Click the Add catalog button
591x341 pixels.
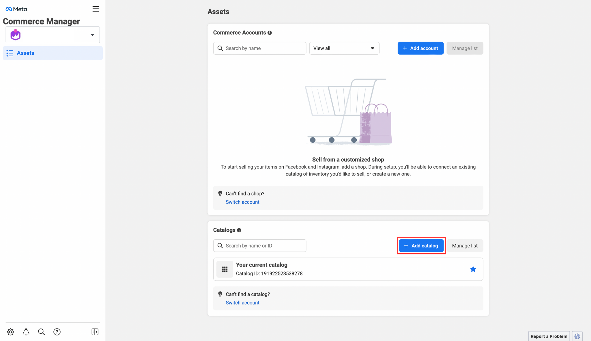421,246
